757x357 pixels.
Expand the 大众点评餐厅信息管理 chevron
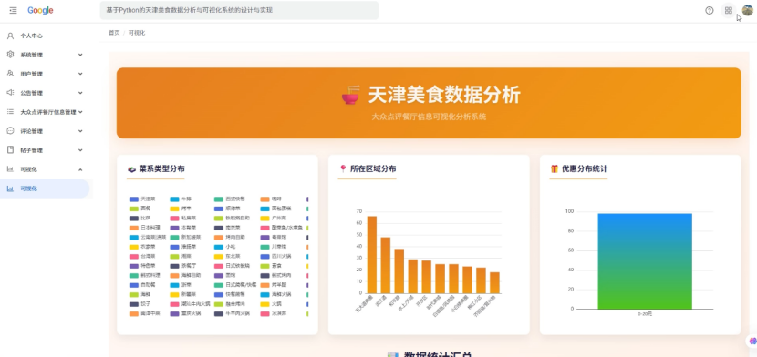click(x=80, y=112)
